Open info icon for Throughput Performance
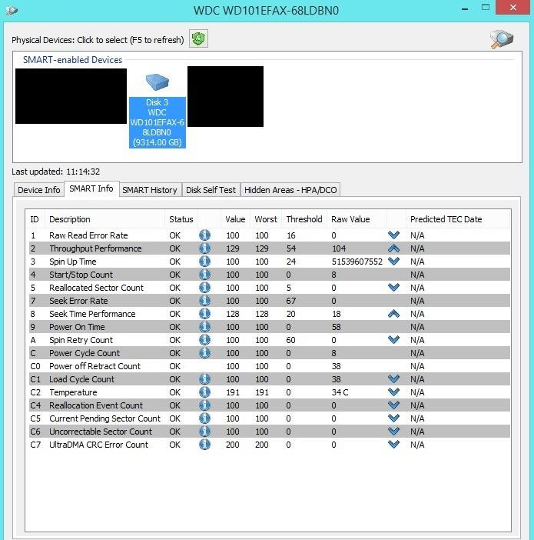This screenshot has width=534, height=540. pyautogui.click(x=204, y=248)
